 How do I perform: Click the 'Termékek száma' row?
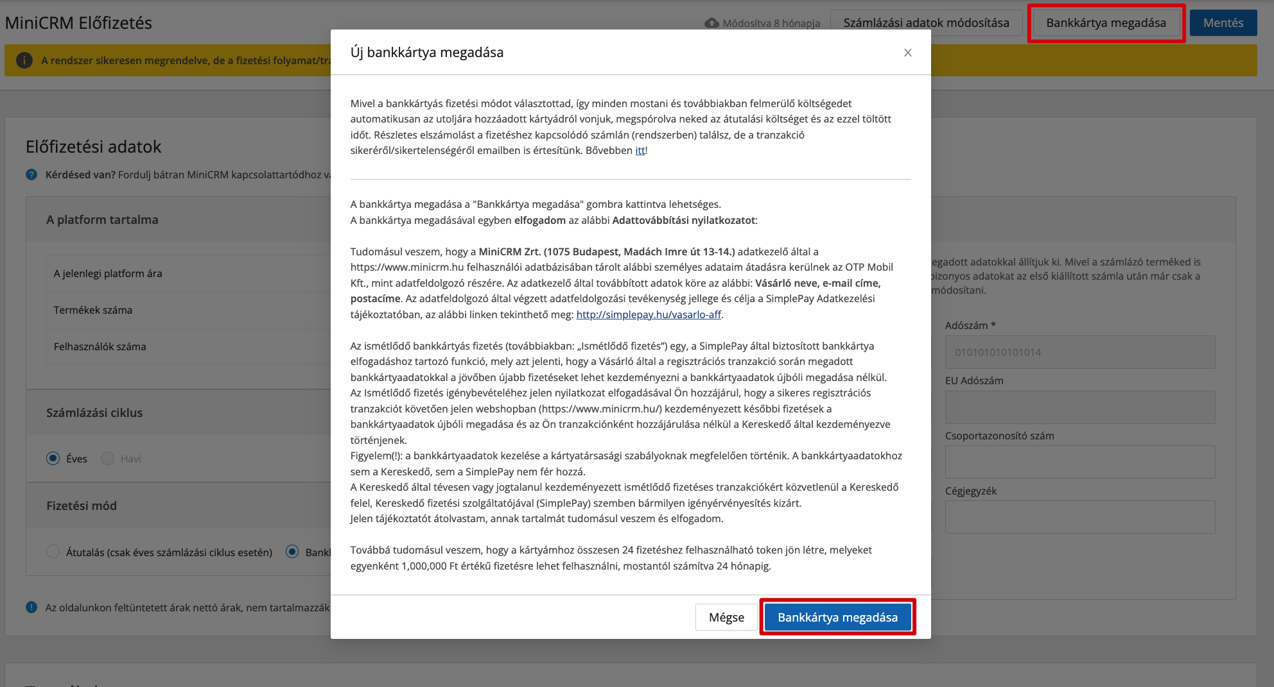point(189,310)
